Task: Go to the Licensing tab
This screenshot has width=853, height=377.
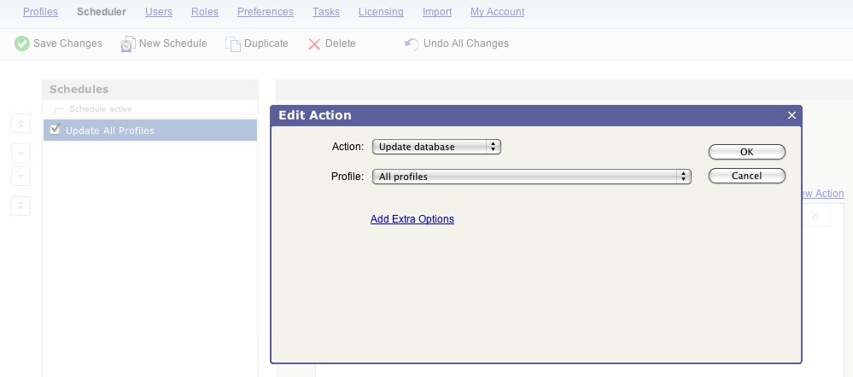Action: coord(380,12)
